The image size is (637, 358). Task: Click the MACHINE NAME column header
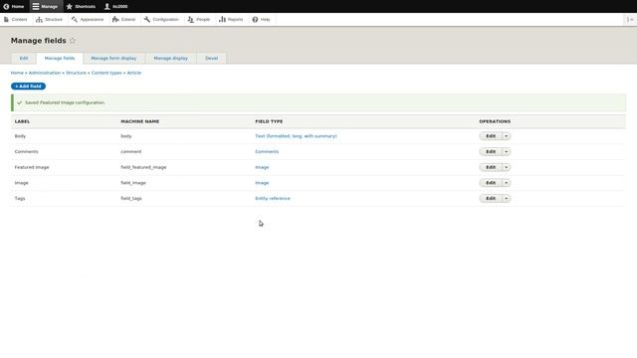139,121
